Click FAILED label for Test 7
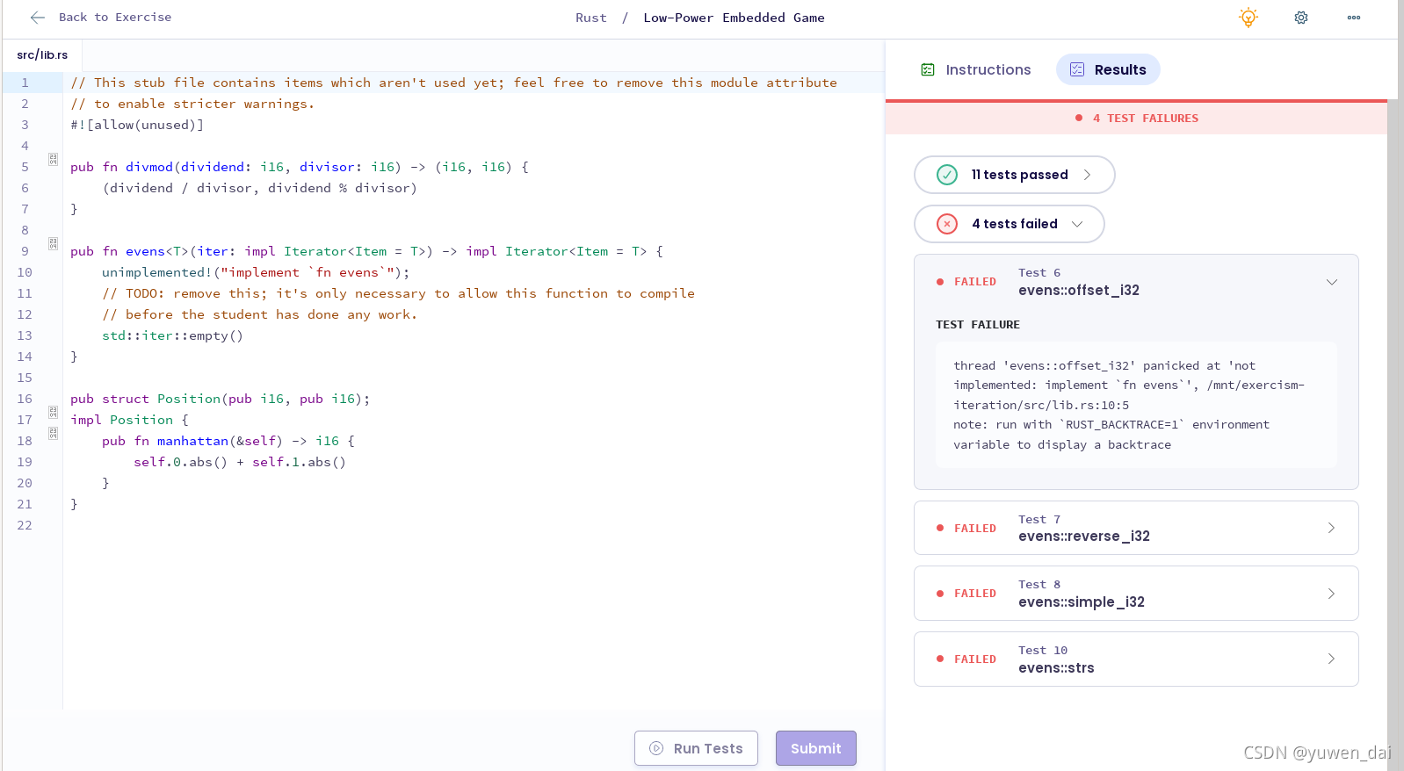 (x=975, y=529)
